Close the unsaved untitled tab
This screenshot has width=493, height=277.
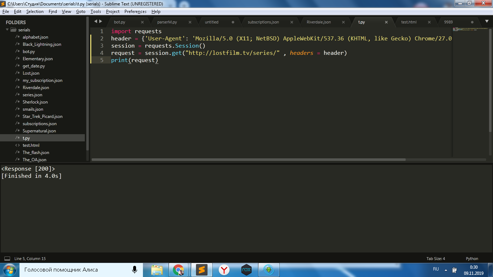tap(233, 22)
